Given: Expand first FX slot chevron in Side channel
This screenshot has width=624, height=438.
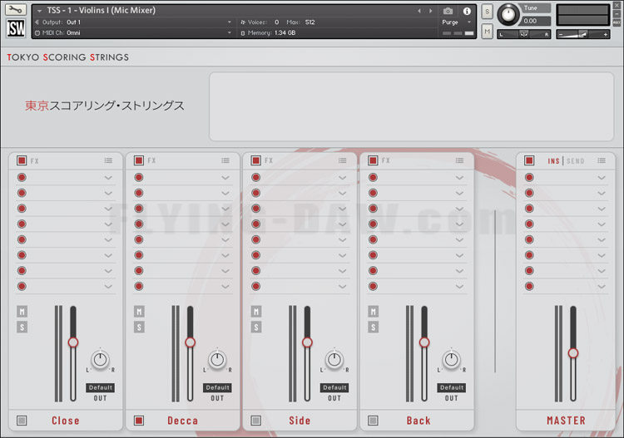Looking at the screenshot, I should (342, 178).
